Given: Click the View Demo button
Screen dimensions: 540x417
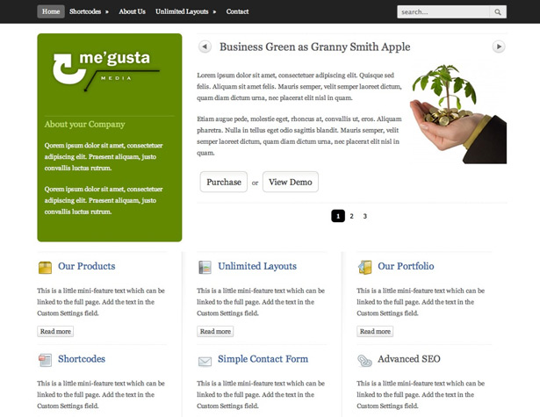Looking at the screenshot, I should [291, 182].
